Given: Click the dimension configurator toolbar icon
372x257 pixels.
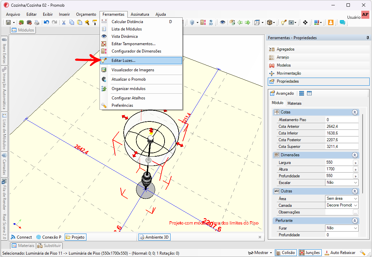Looking at the screenshot, I should [x=203, y=22].
